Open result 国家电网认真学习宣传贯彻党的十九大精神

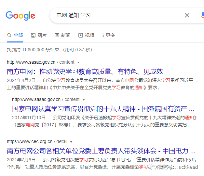pos(103,109)
